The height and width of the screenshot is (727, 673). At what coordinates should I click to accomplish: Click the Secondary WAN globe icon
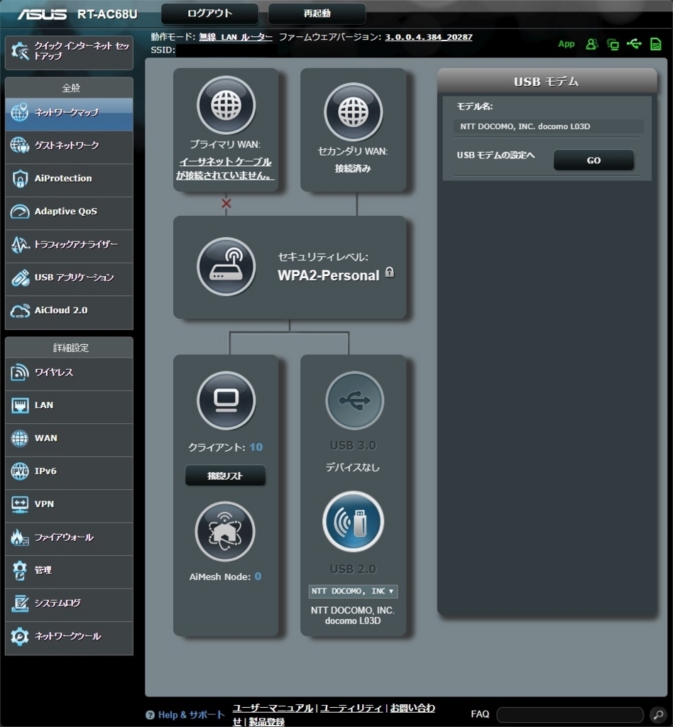pos(354,111)
